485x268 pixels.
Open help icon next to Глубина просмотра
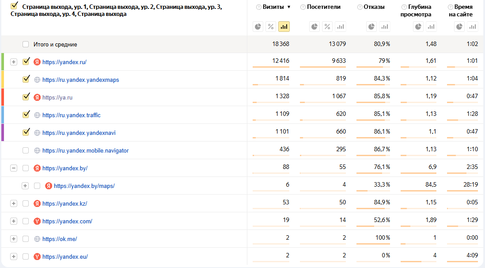click(404, 7)
